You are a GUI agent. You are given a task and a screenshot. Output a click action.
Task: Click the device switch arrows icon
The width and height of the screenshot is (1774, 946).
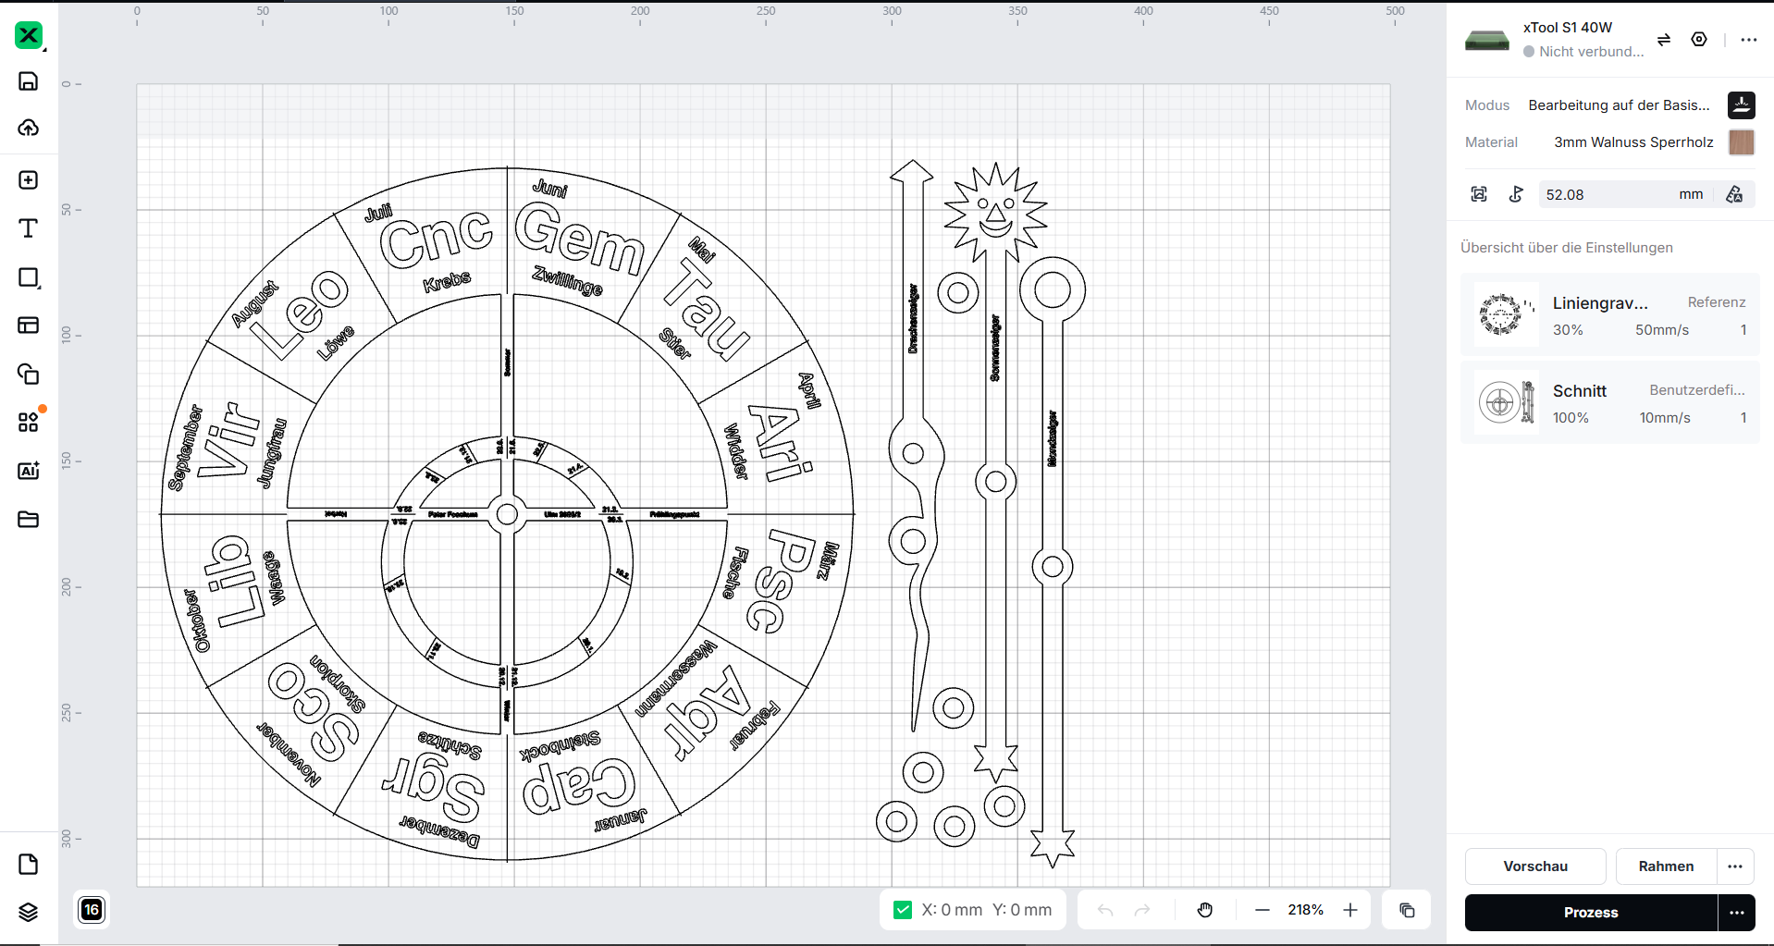tap(1663, 40)
